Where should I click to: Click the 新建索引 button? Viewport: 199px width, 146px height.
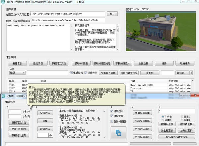point(17,64)
